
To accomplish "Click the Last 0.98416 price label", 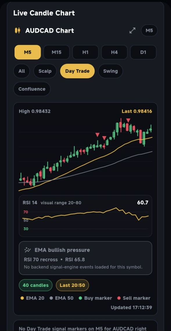I will click(x=137, y=111).
